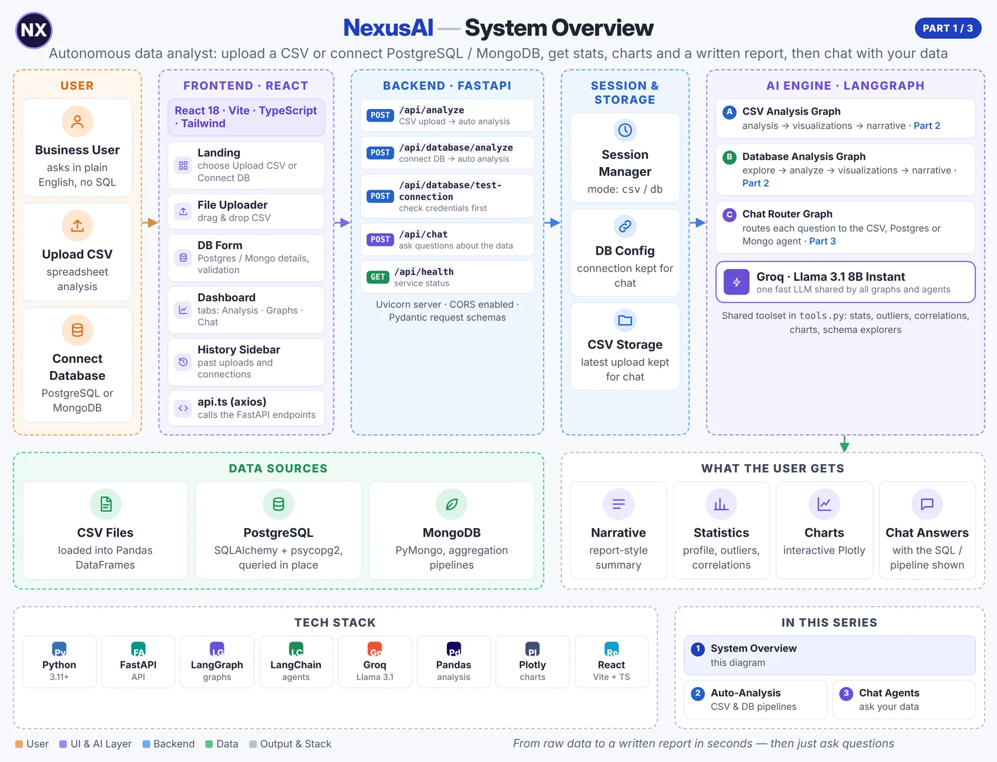Click the History Sidebar clock icon
Screen dimensions: 997x762
(183, 362)
